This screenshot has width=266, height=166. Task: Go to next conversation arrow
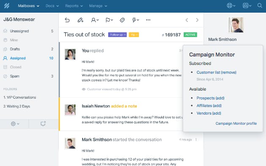(x=197, y=20)
